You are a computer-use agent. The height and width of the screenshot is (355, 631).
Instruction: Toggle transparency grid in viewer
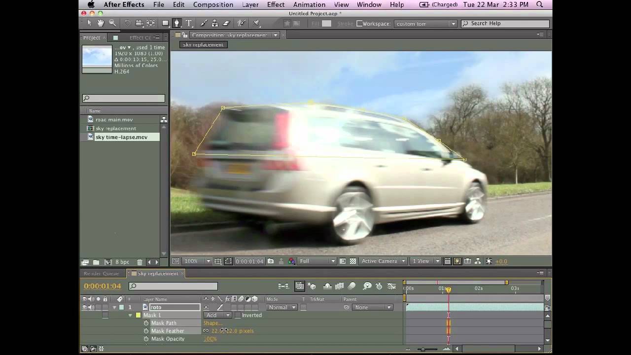click(x=353, y=261)
